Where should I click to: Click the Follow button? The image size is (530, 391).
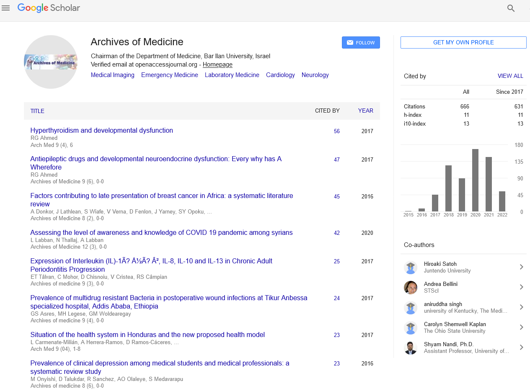(361, 43)
